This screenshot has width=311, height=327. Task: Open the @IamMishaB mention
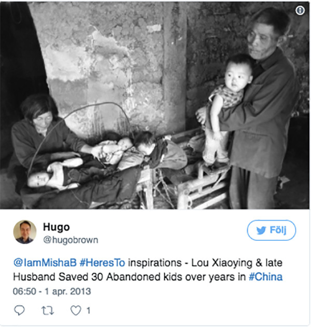(x=45, y=263)
